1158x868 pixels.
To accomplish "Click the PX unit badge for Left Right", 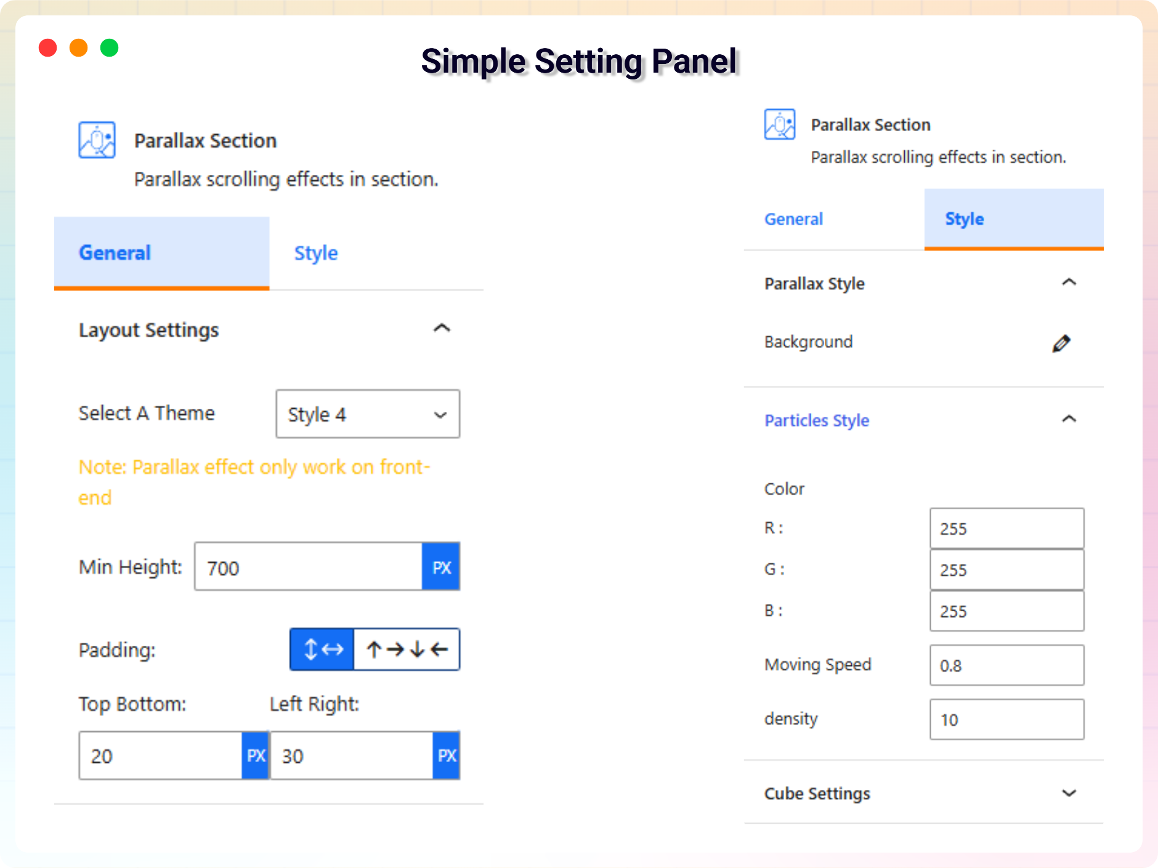I will pyautogui.click(x=447, y=756).
